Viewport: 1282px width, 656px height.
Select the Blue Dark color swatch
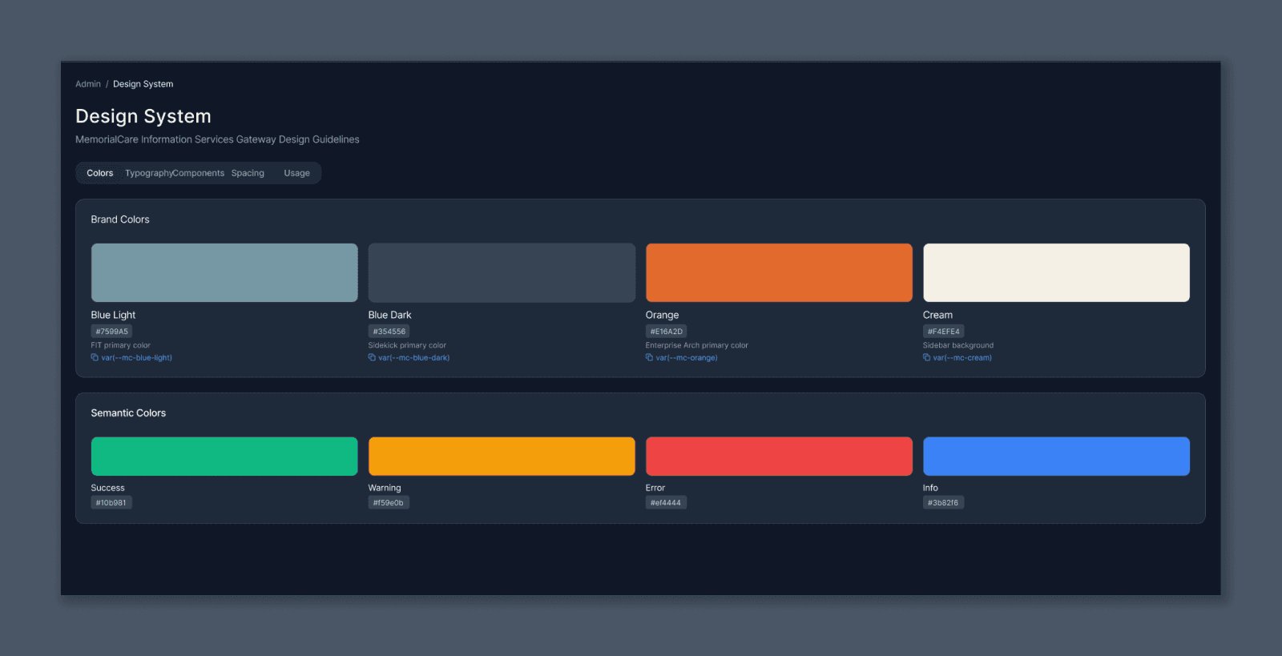[502, 272]
